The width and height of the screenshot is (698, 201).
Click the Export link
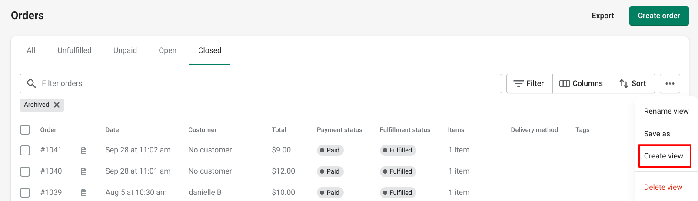pos(603,16)
